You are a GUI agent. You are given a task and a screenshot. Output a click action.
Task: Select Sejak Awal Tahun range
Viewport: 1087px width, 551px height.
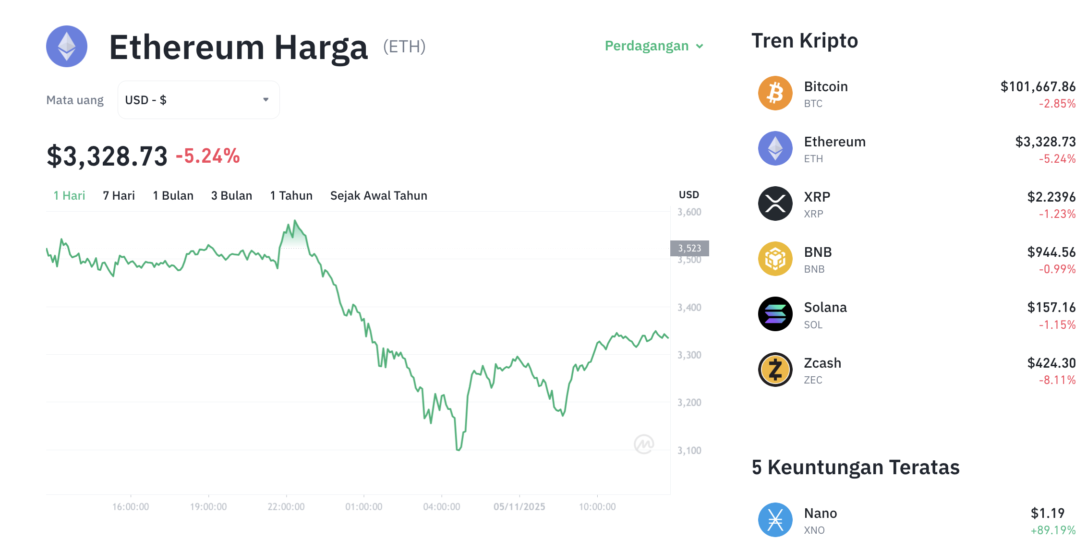379,195
